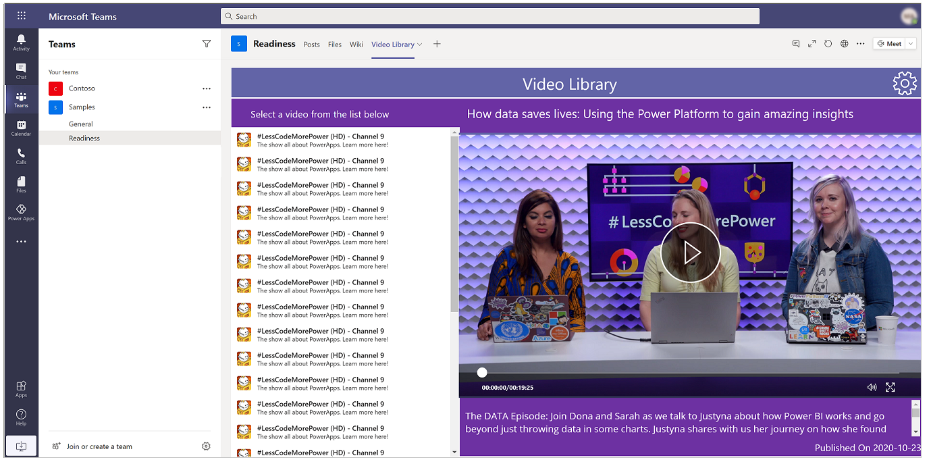Open more options for Contoso team
The image size is (931, 464).
[207, 88]
